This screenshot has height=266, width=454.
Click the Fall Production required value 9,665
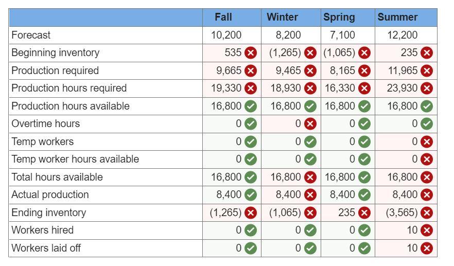click(x=229, y=70)
